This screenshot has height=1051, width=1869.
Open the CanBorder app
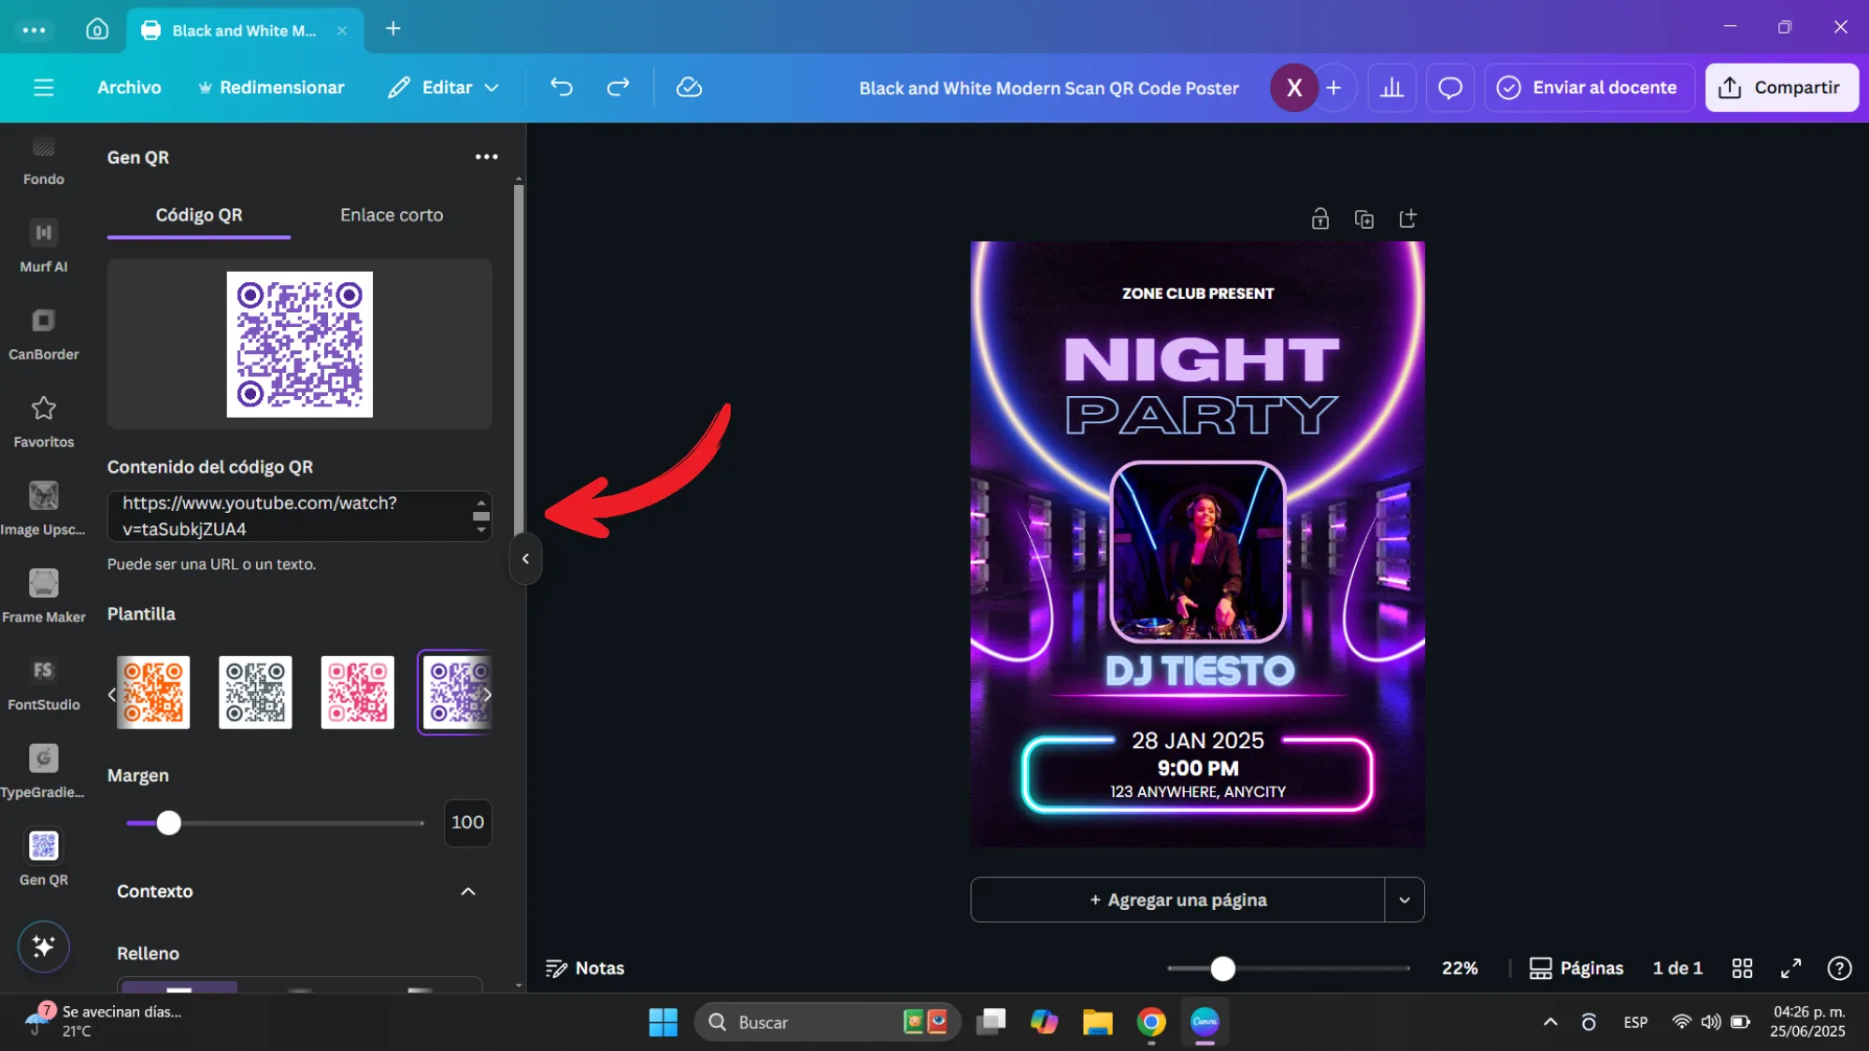tap(43, 334)
